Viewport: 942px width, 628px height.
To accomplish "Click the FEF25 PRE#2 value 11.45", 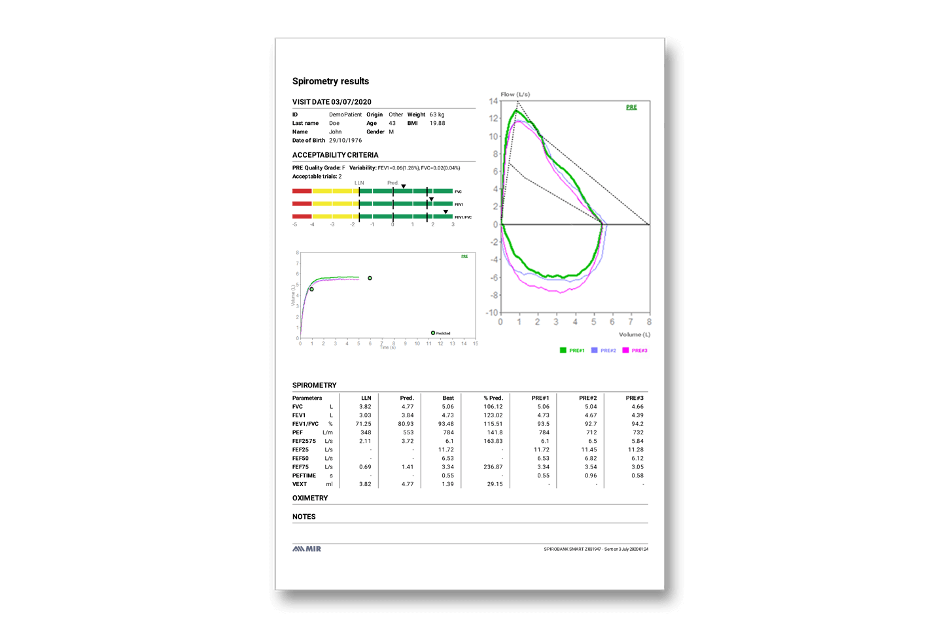I will pyautogui.click(x=589, y=449).
